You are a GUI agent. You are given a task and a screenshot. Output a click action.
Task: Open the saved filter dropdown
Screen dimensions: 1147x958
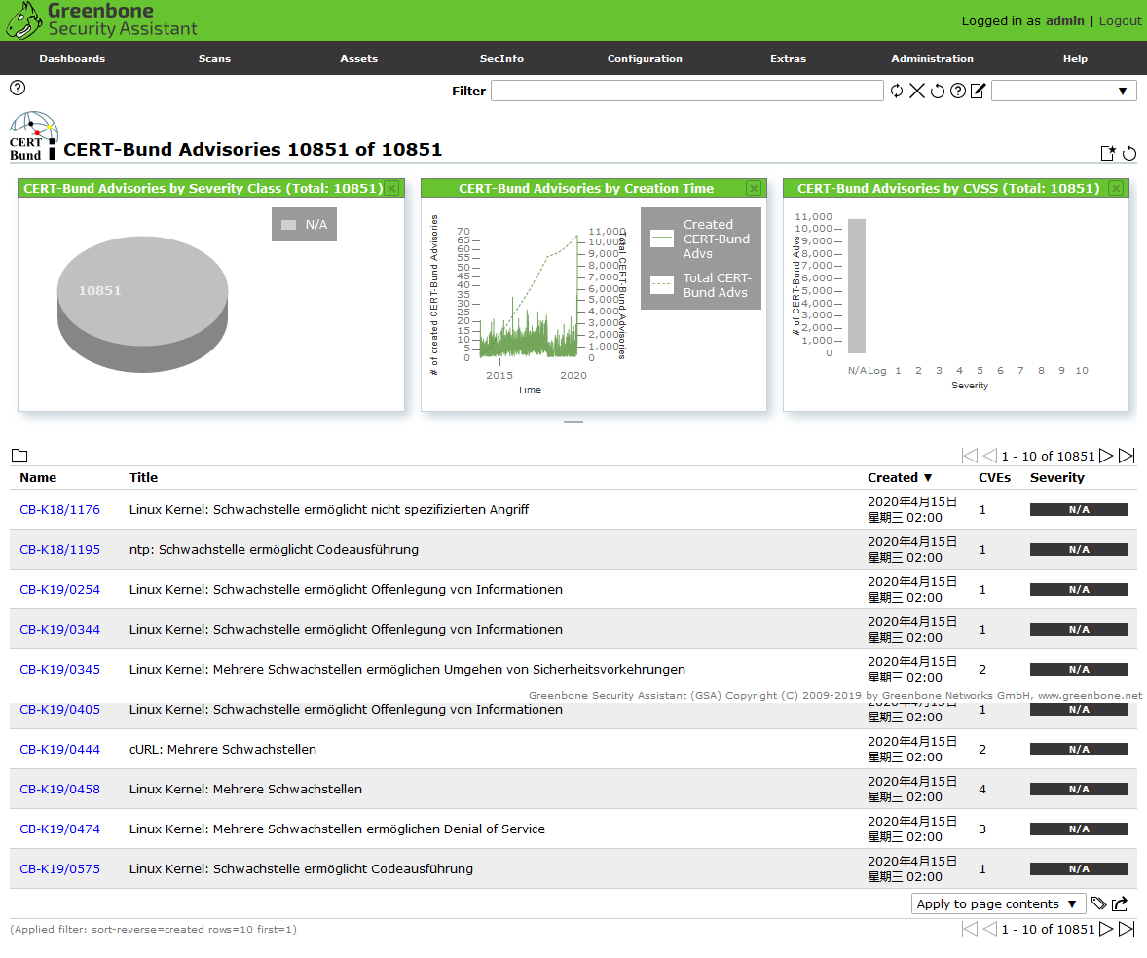(x=1063, y=92)
